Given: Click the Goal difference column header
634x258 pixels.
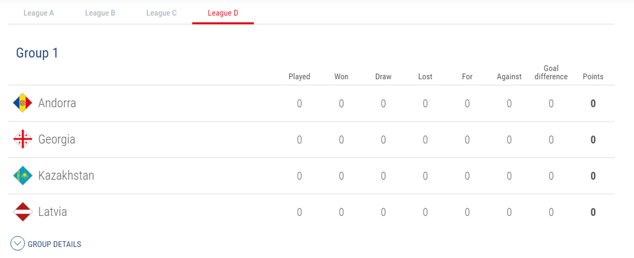Looking at the screenshot, I should [551, 72].
